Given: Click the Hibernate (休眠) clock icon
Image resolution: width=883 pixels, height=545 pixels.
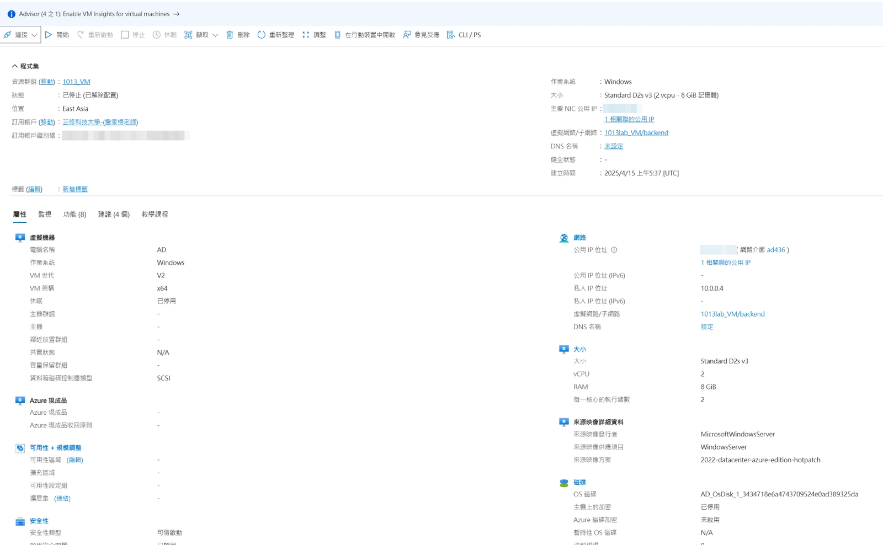Looking at the screenshot, I should 157,35.
